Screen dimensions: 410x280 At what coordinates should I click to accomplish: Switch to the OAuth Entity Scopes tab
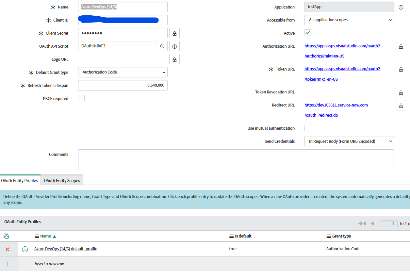point(62,180)
